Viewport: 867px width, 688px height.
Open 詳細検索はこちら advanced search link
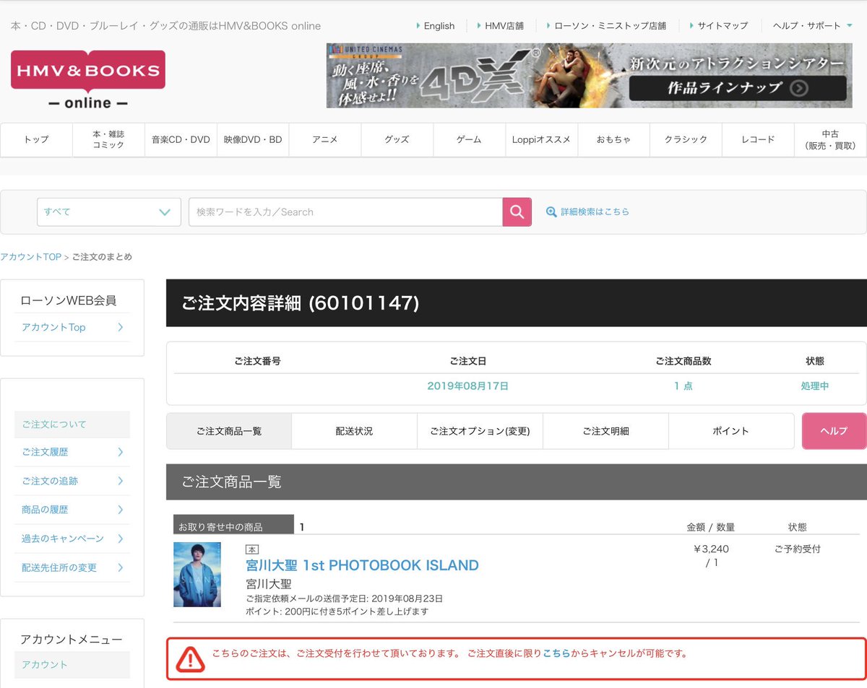(x=595, y=212)
